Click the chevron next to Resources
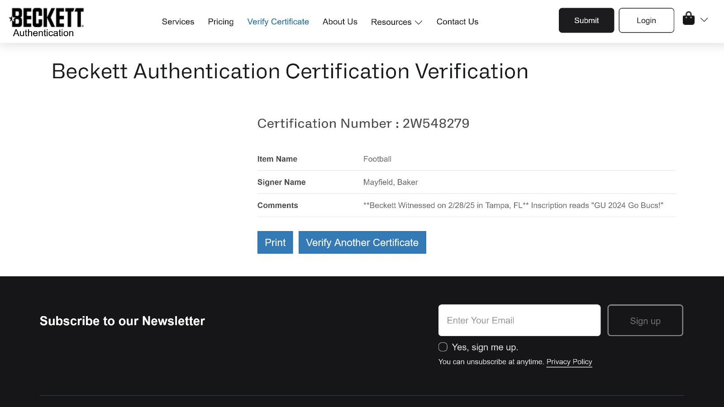The image size is (724, 407). coord(419,23)
